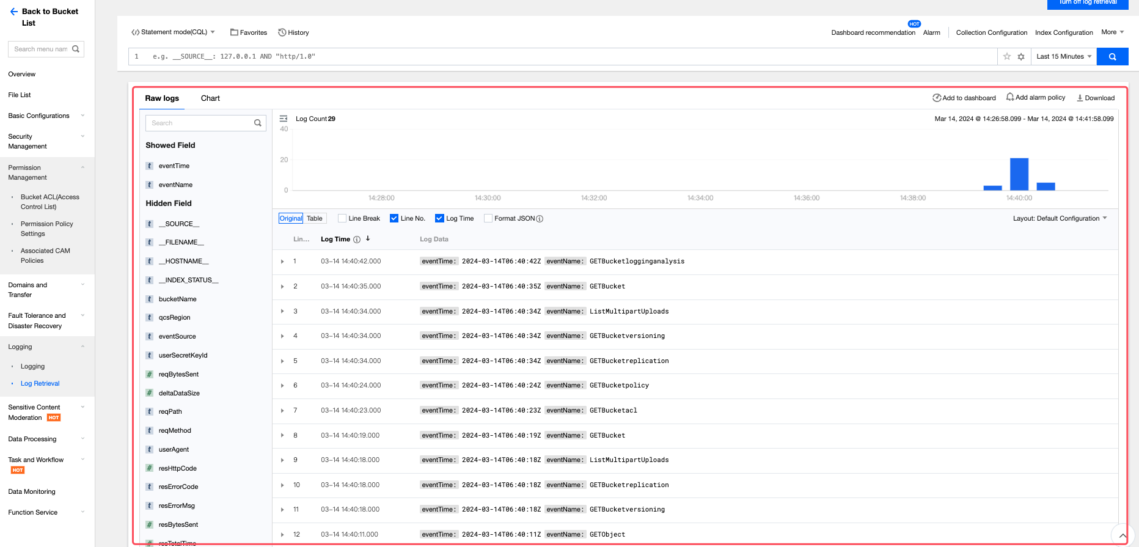This screenshot has height=547, width=1139.
Task: Open Layout Default Configuration dropdown
Action: 1060,218
